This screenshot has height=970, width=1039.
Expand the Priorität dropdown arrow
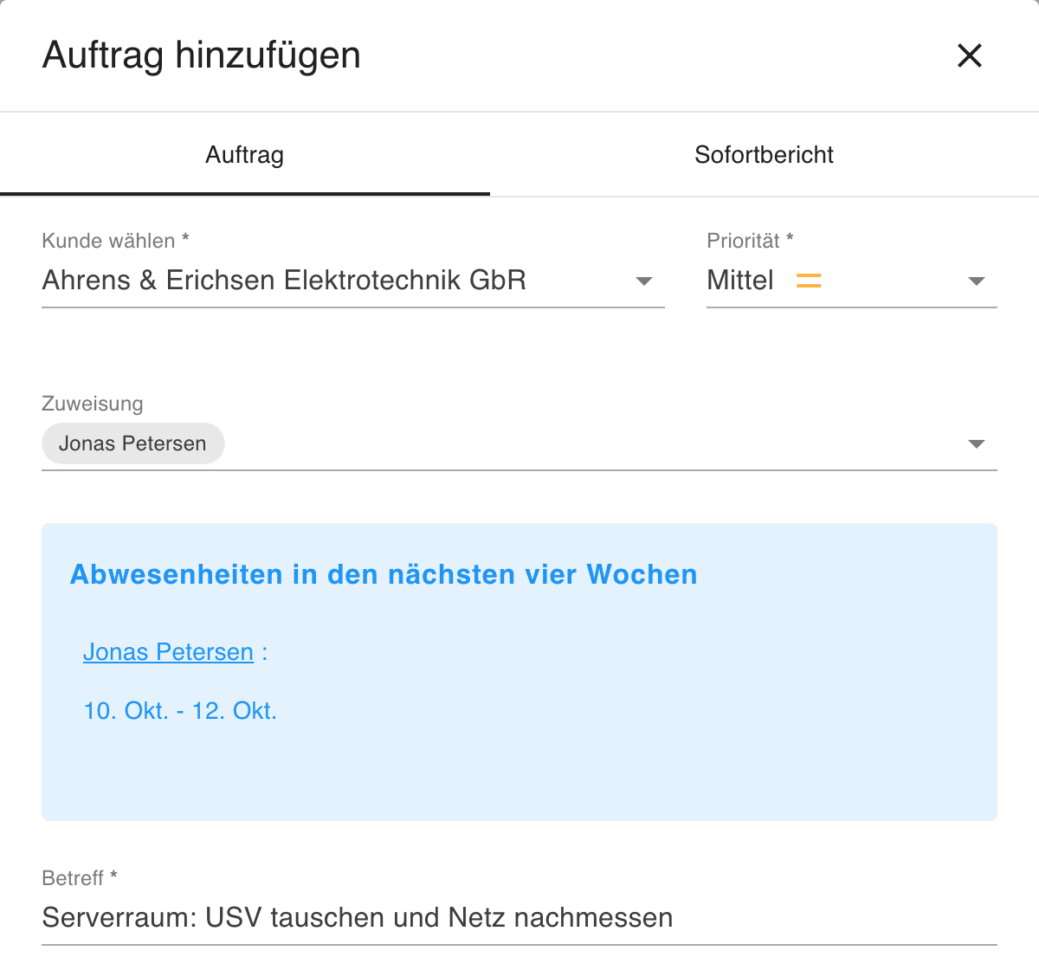point(977,281)
